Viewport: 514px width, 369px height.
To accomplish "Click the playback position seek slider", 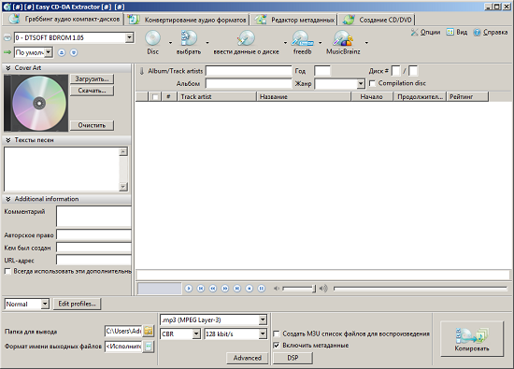I will pyautogui.click(x=421, y=289).
